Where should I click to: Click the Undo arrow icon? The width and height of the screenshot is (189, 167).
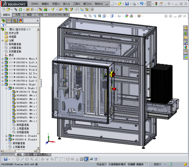point(141,4)
